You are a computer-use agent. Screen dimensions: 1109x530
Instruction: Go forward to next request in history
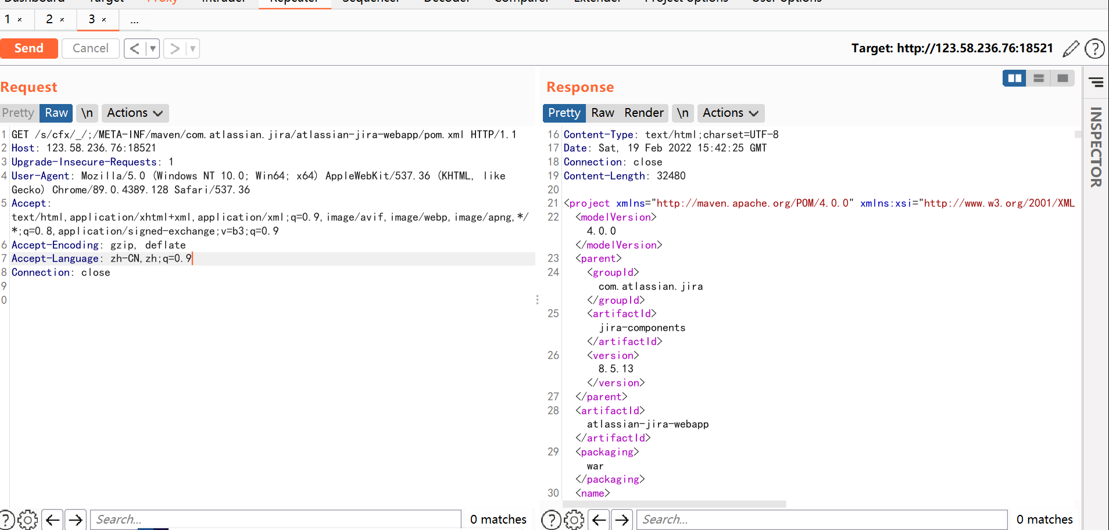pos(174,48)
